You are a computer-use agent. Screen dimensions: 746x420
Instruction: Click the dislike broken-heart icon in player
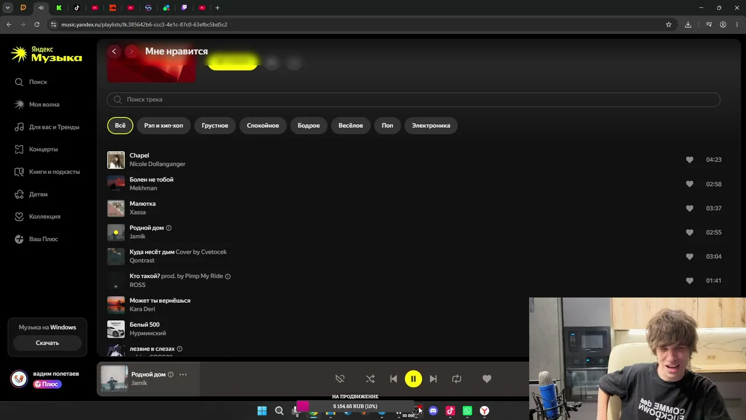(340, 379)
